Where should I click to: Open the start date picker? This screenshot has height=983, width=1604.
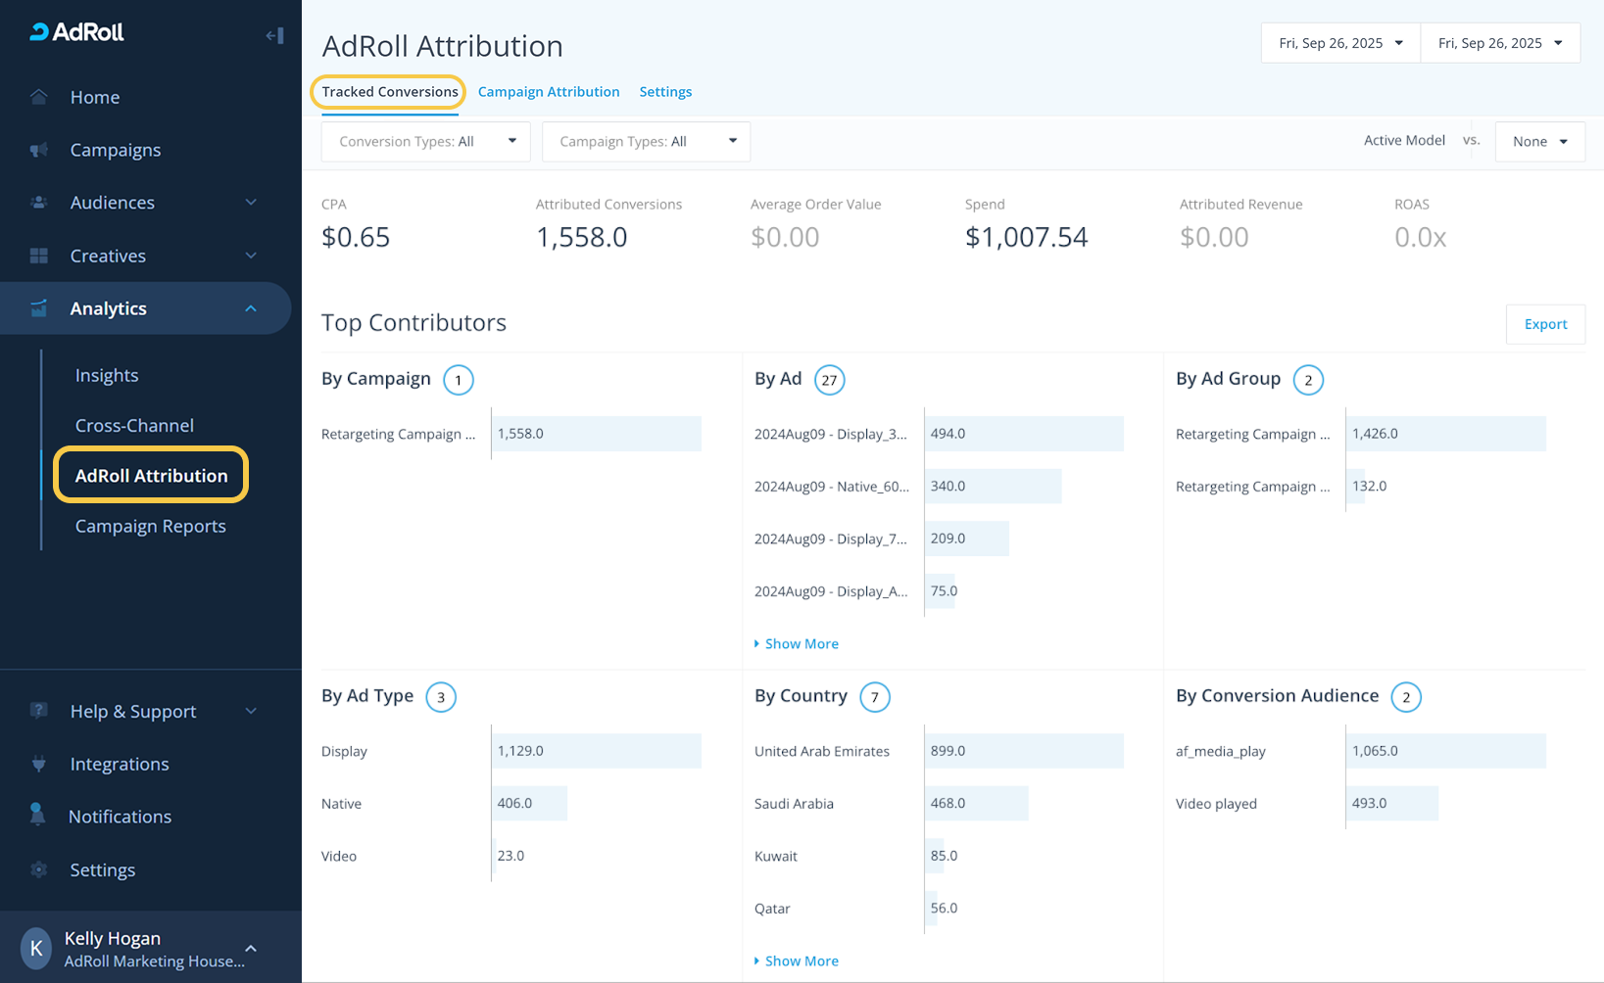[x=1339, y=43]
